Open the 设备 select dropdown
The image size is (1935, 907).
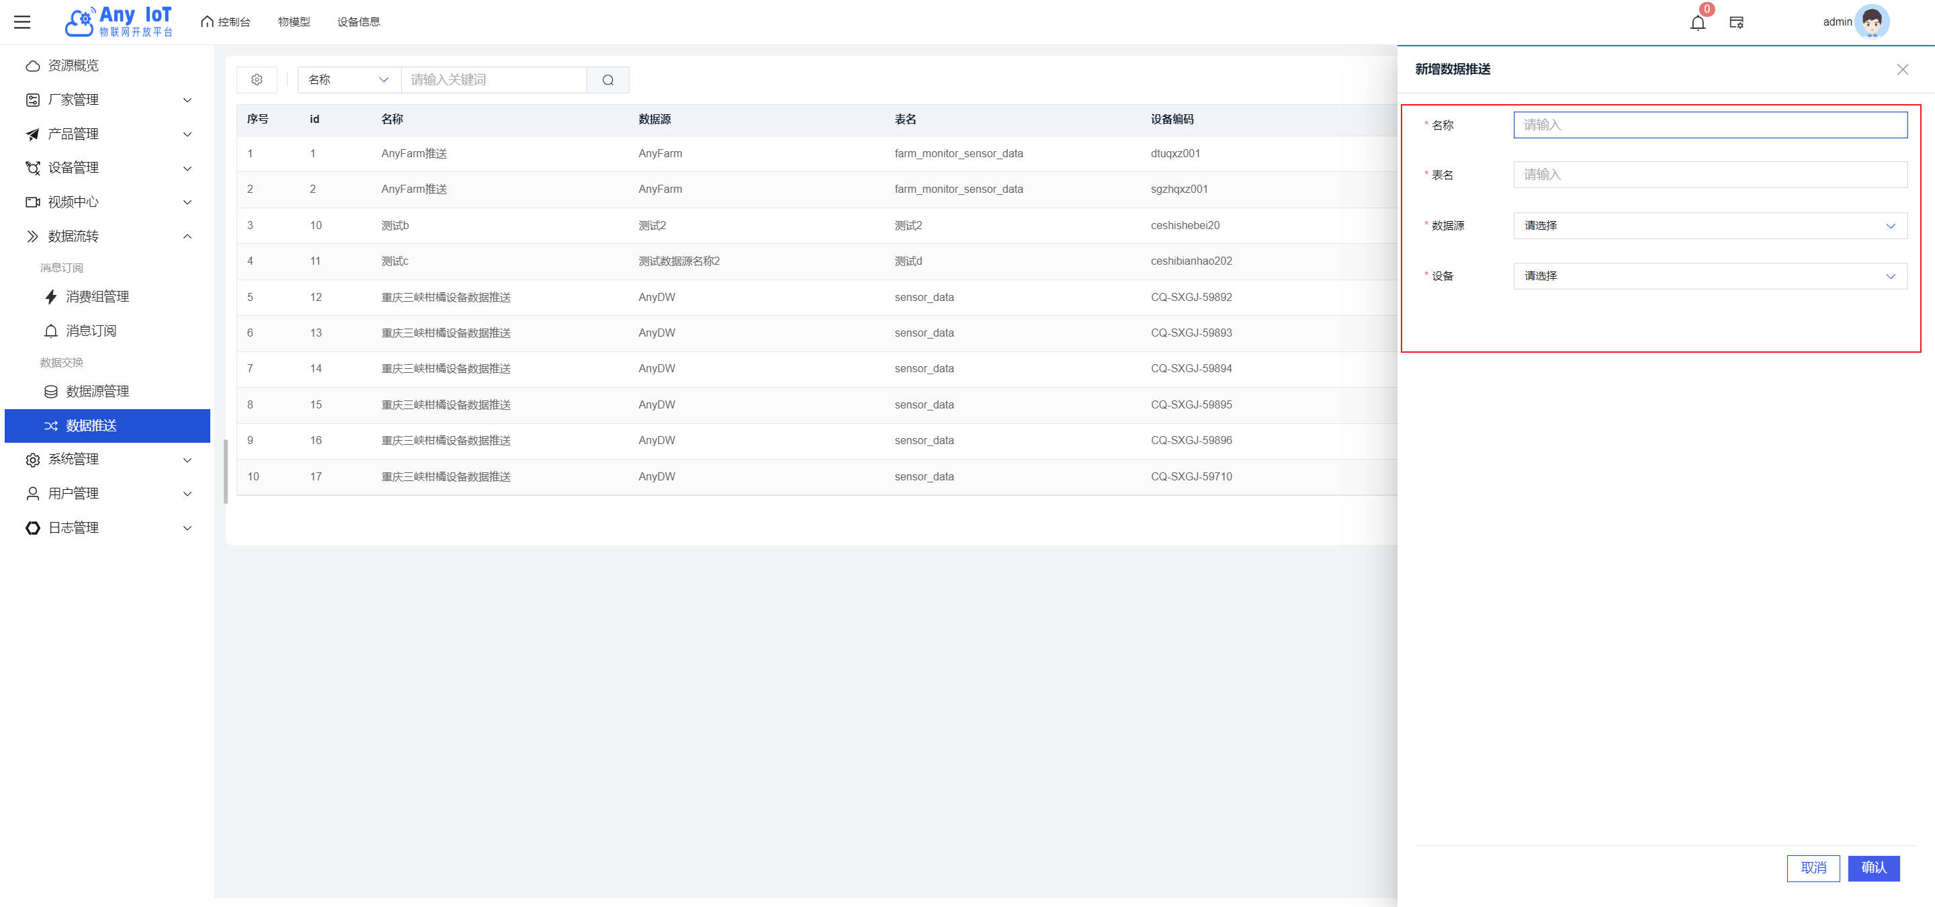pos(1710,276)
